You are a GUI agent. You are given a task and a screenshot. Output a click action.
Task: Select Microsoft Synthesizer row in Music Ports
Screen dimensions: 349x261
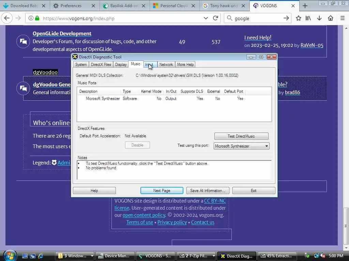pos(174,99)
